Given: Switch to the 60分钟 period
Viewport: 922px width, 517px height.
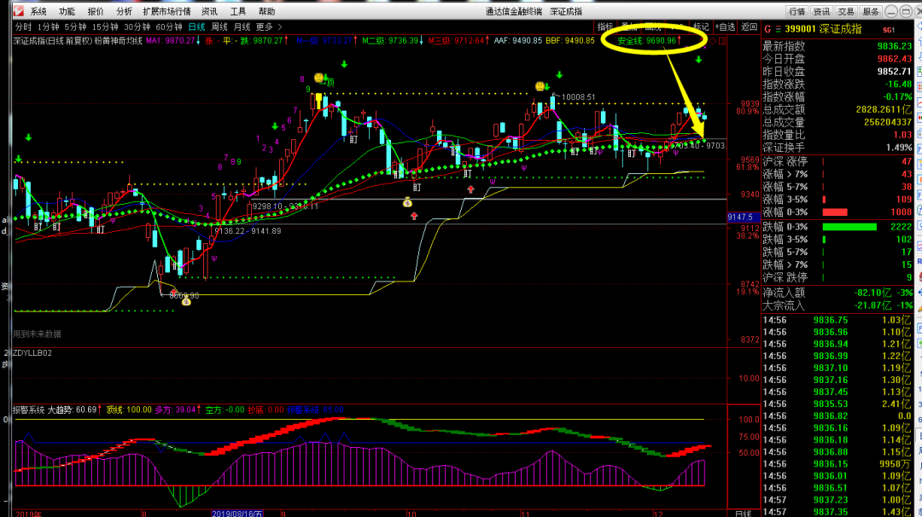Looking at the screenshot, I should tap(169, 26).
